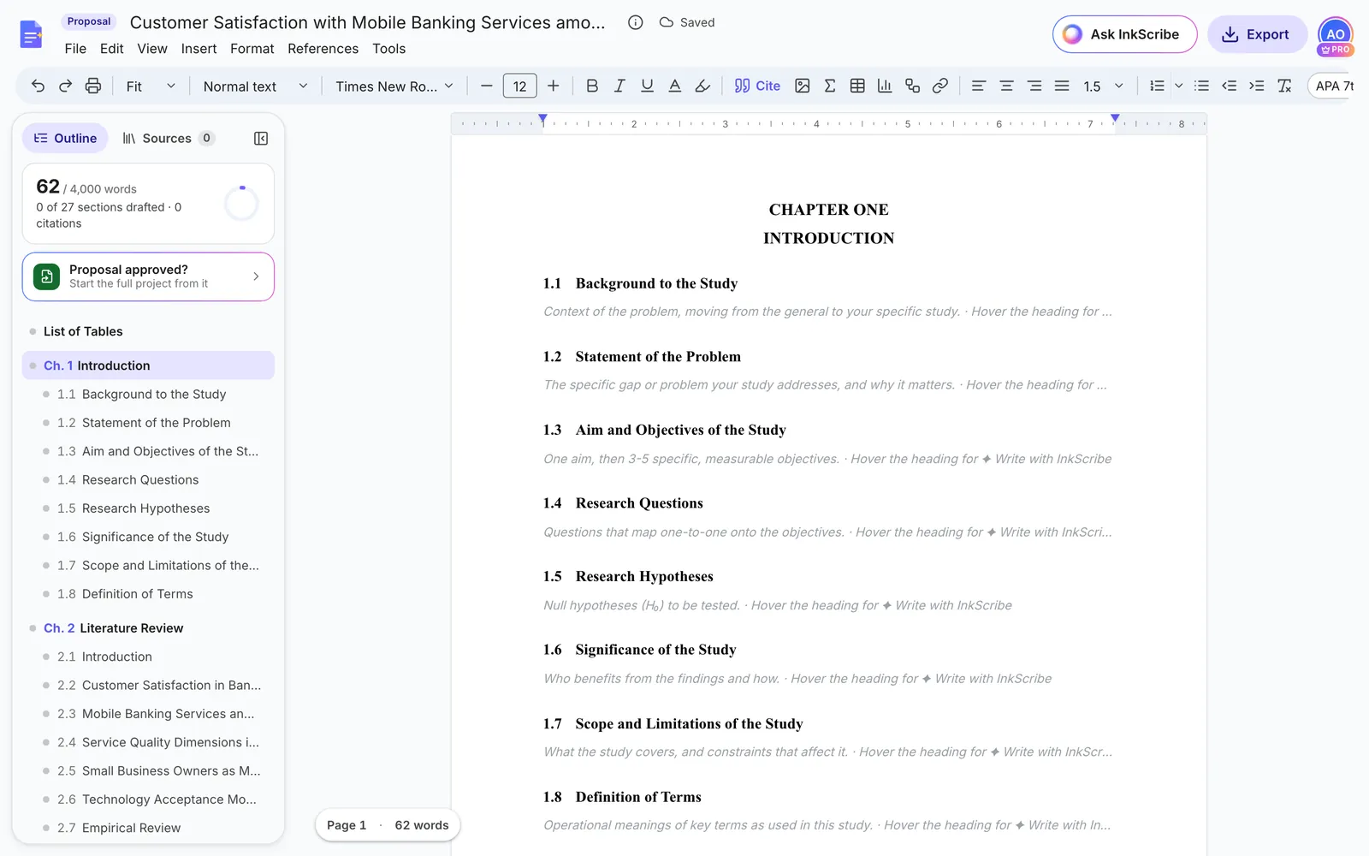Start full project from Proposal approved card
The height and width of the screenshot is (856, 1369).
click(148, 276)
